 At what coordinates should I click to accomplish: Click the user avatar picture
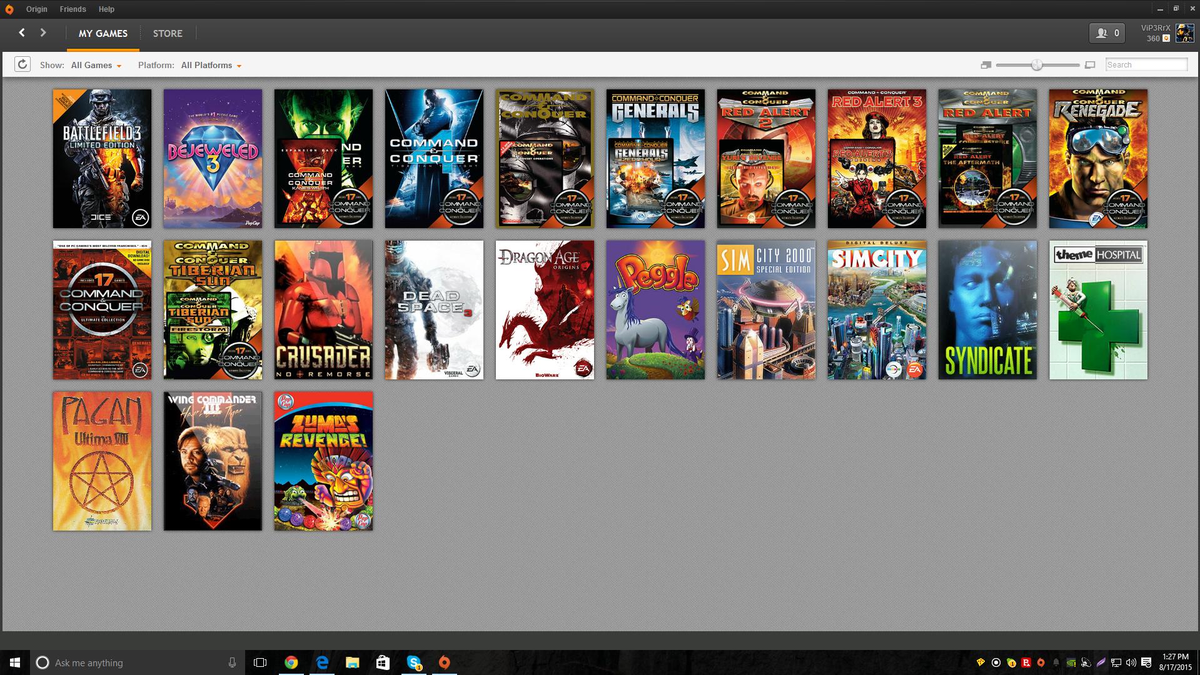click(x=1184, y=33)
